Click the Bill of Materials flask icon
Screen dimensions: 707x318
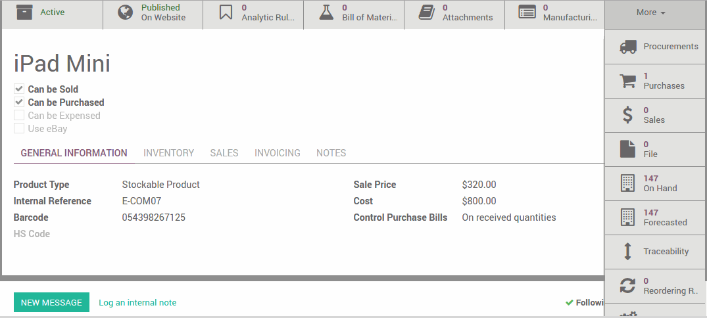click(x=326, y=12)
